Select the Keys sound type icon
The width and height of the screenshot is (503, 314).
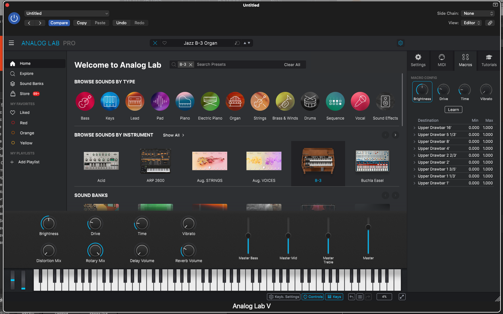pyautogui.click(x=110, y=101)
